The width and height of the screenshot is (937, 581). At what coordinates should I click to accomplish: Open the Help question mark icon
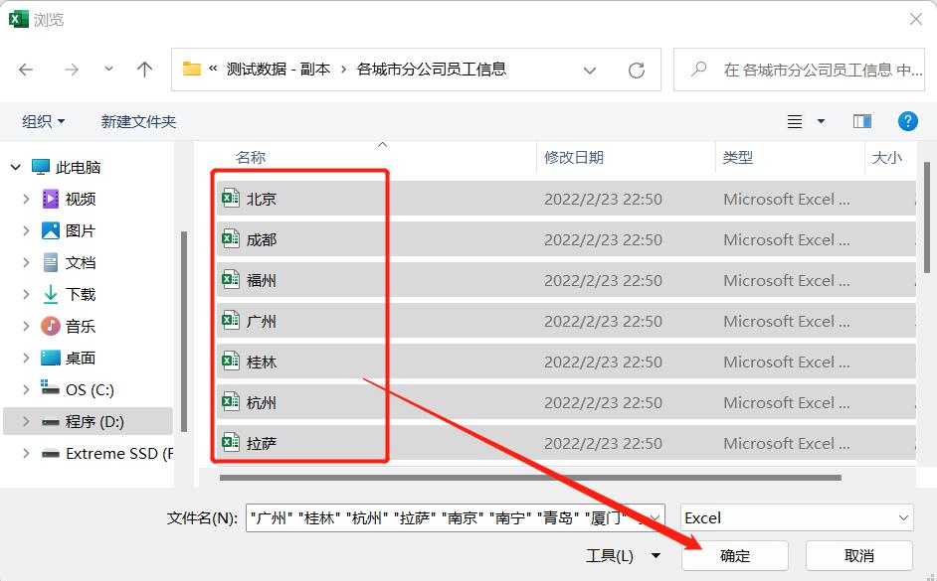[x=907, y=121]
